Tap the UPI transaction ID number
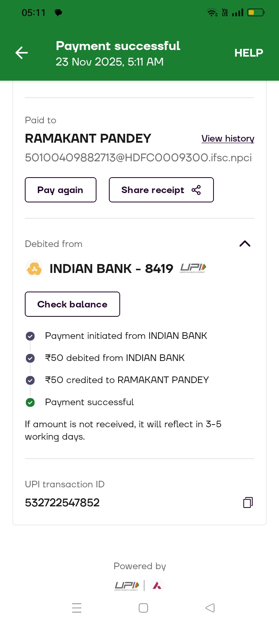 tap(62, 502)
